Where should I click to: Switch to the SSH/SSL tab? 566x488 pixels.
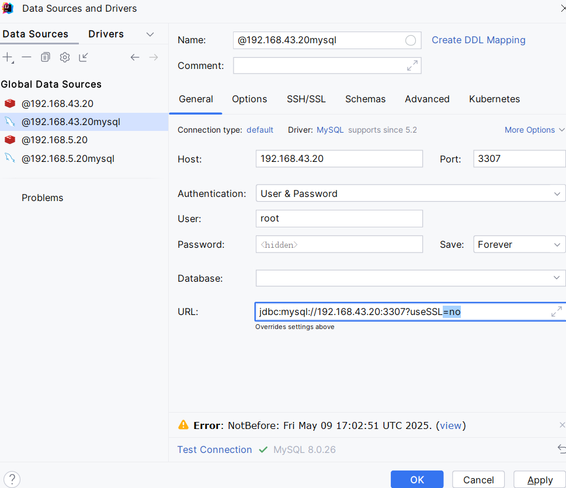pyautogui.click(x=306, y=99)
